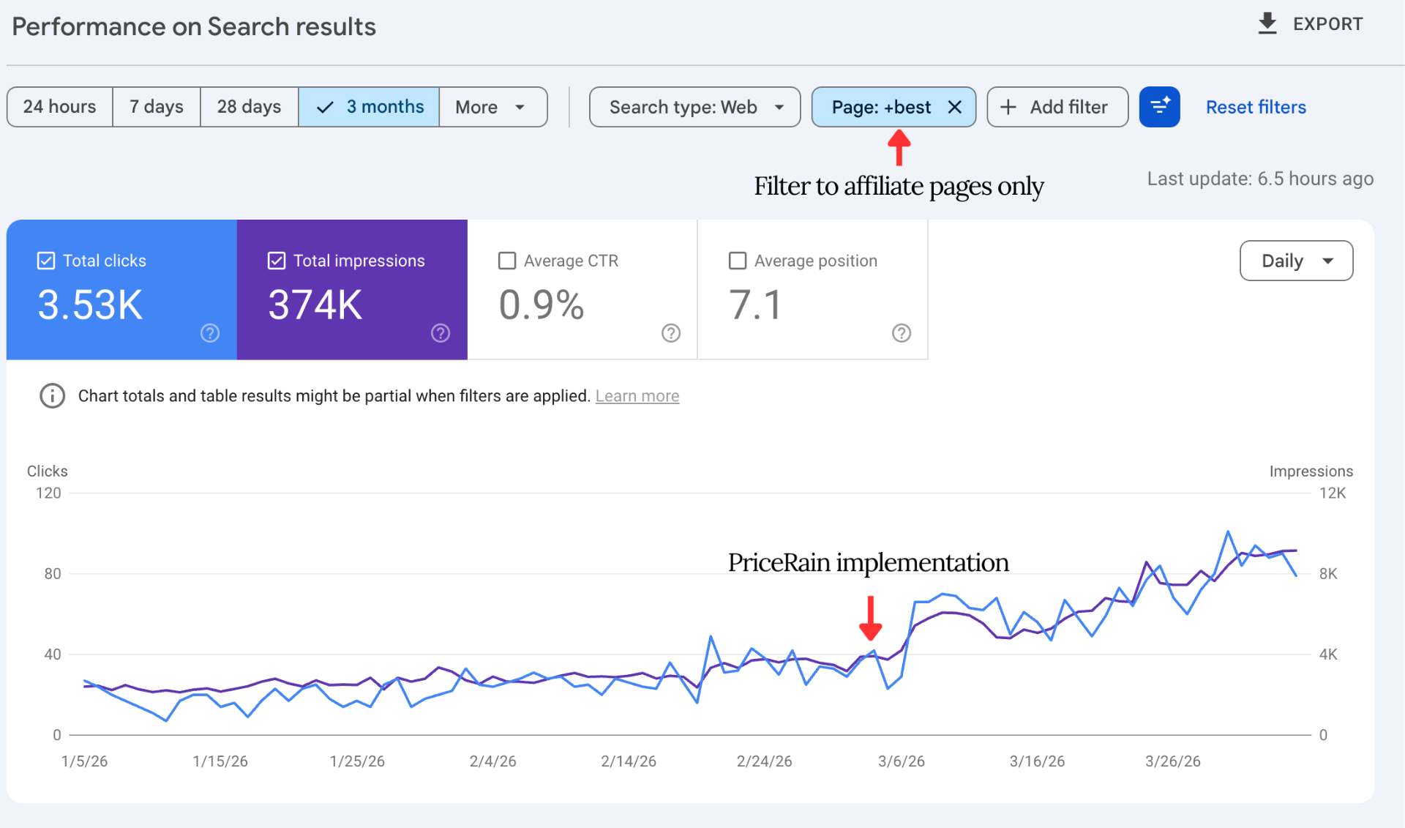The height and width of the screenshot is (828, 1405).
Task: Select the 24 hours date range
Action: point(60,107)
